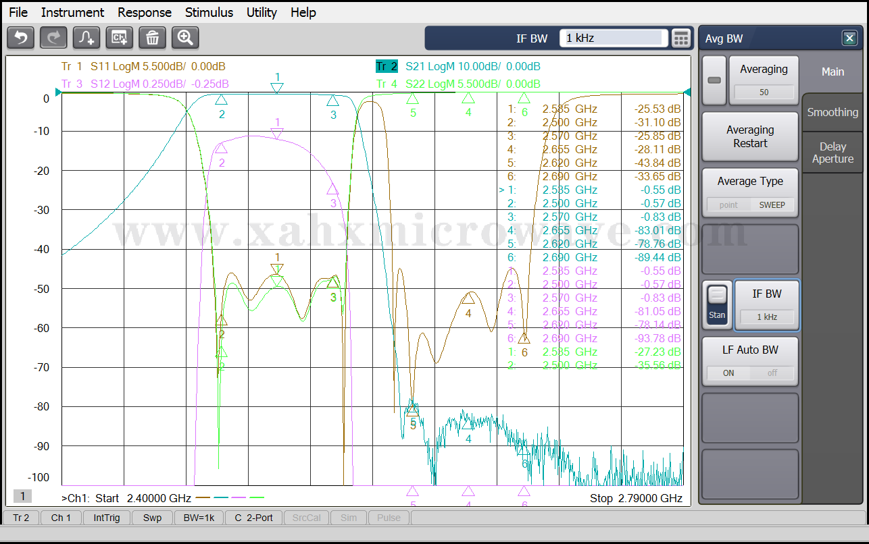Open the Averaging count value 50
Screen dimensions: 869x544
click(764, 92)
